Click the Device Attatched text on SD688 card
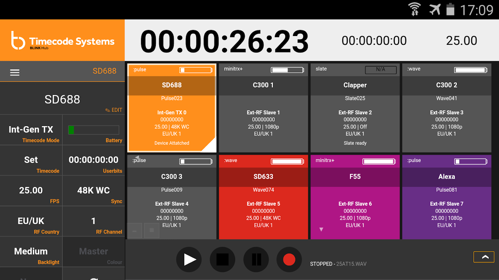The image size is (499, 280). point(172,143)
